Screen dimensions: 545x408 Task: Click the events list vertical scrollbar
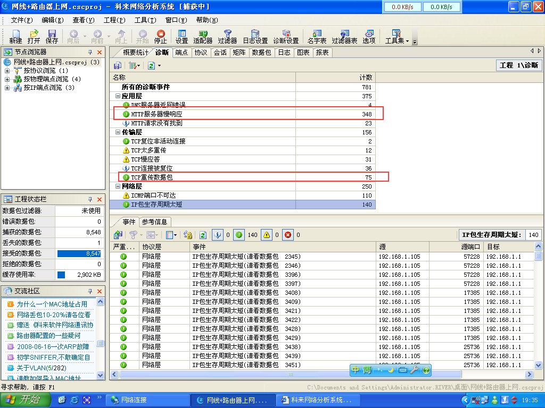(539, 308)
